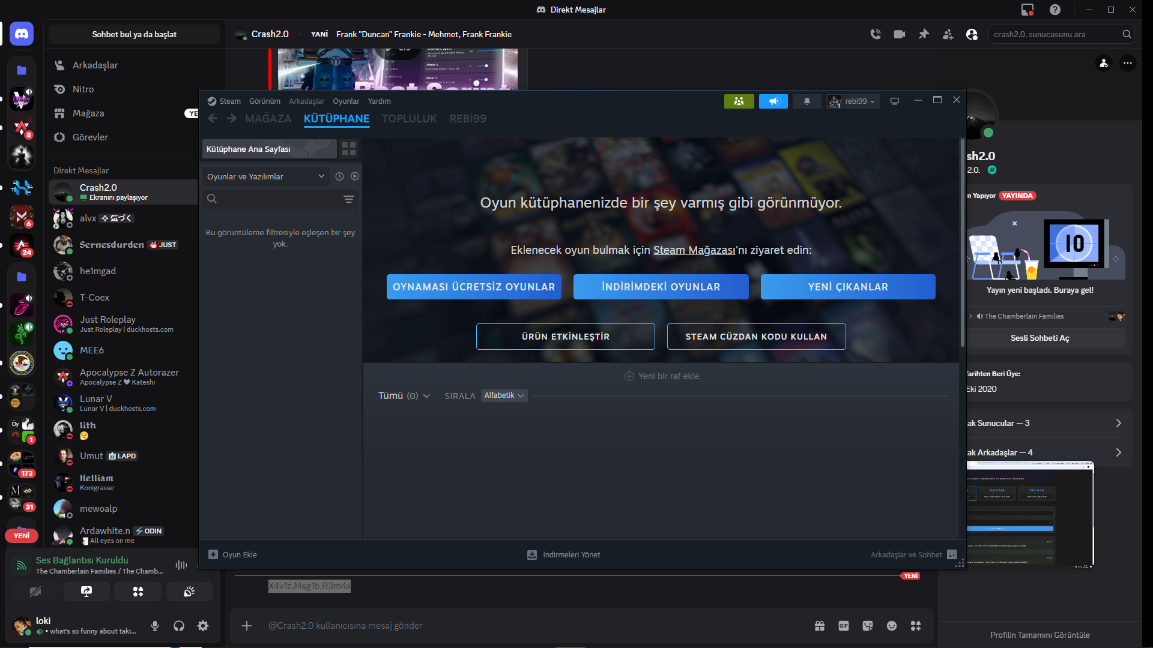Image resolution: width=1153 pixels, height=648 pixels.
Task: Start a voice call with Crash2.0
Action: click(876, 34)
